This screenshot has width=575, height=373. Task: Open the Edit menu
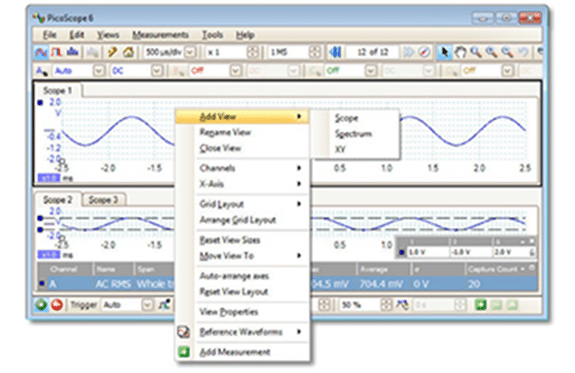click(77, 35)
